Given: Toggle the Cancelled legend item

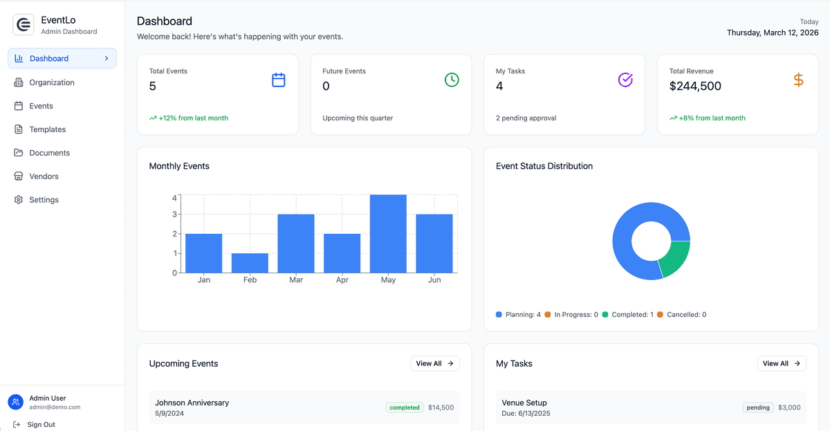Looking at the screenshot, I should tap(685, 314).
